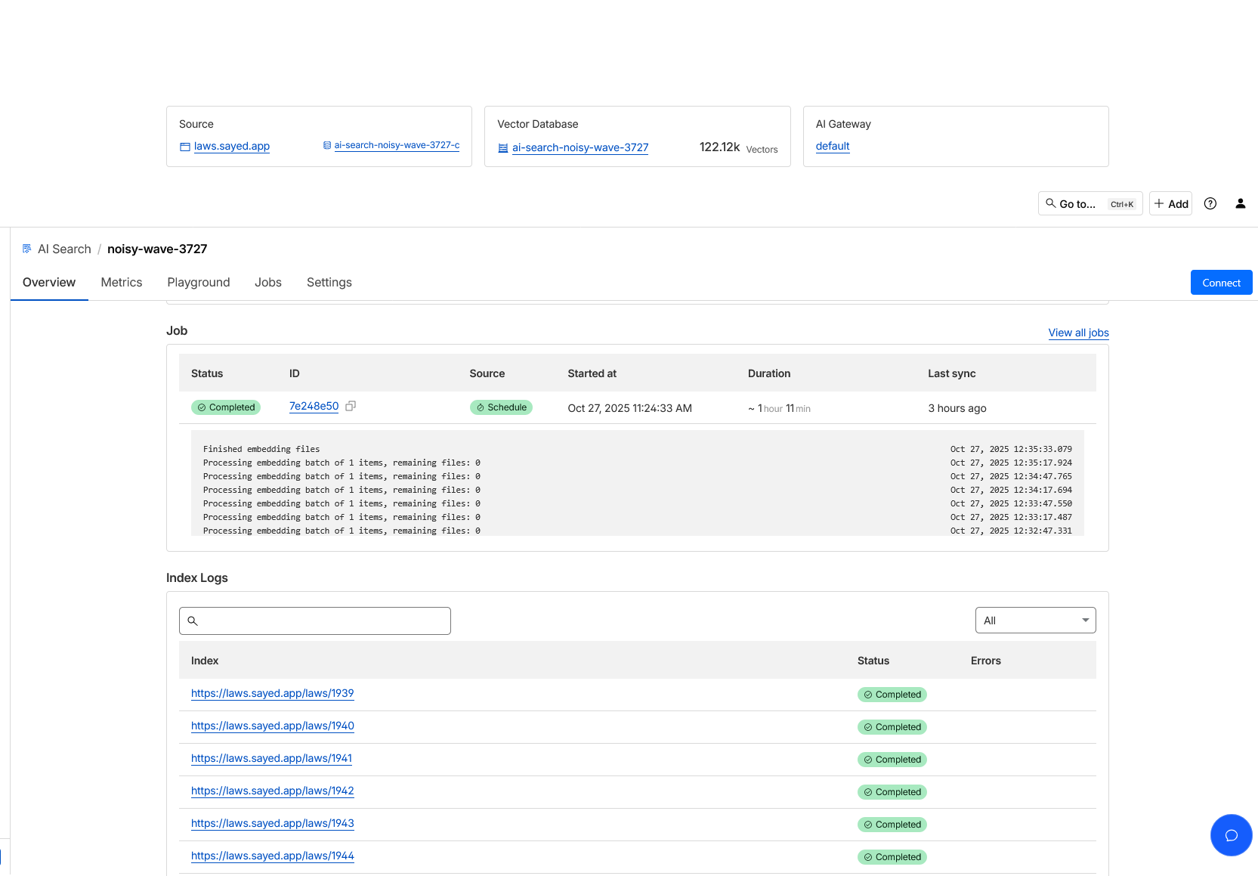Click the AI Search breadcrumb icon
1258x876 pixels.
coord(27,249)
